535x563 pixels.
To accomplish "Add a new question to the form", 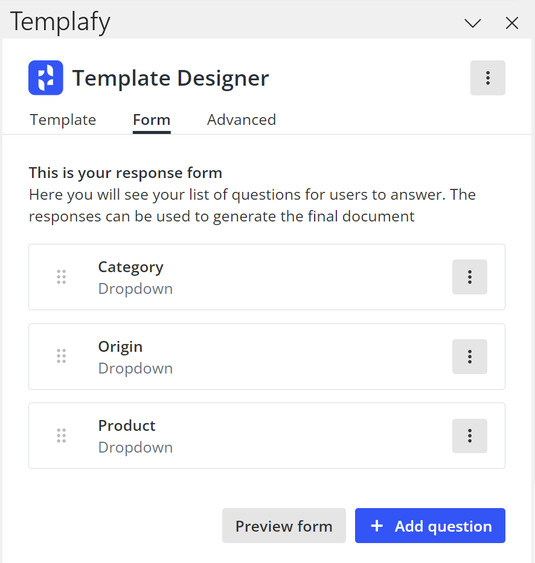I will [430, 526].
